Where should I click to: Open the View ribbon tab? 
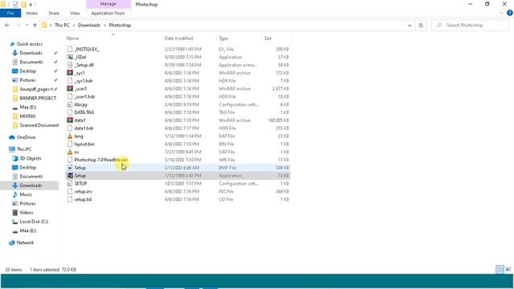(75, 13)
